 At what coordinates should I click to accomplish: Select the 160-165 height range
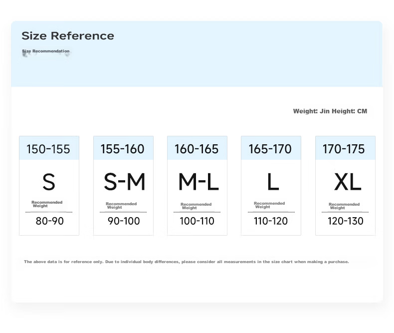pos(197,149)
